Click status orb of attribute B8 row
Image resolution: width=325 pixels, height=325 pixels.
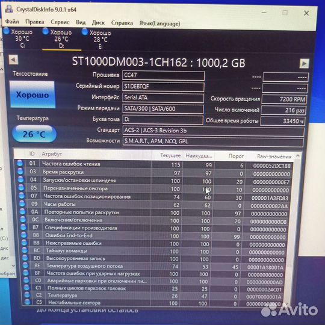click(24, 235)
